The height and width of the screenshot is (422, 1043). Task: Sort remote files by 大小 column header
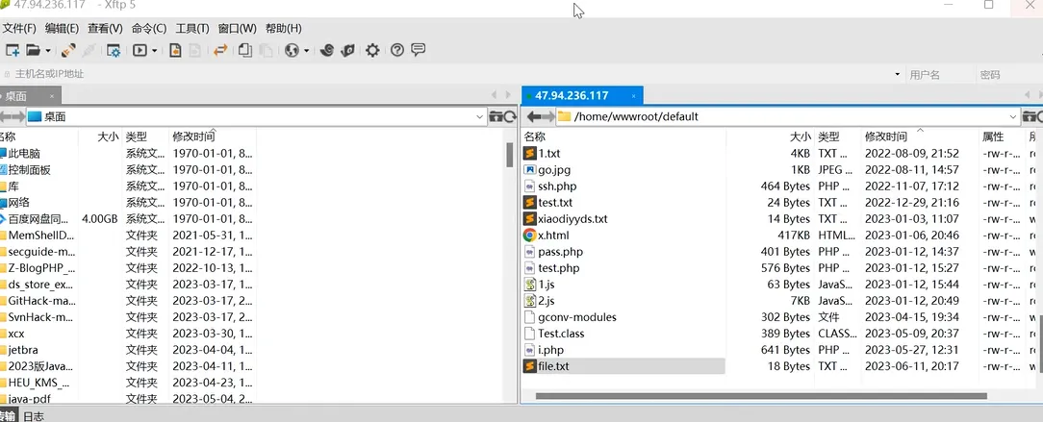[x=800, y=137]
